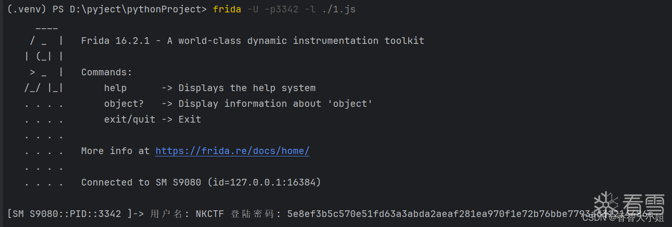The height and width of the screenshot is (227, 672).
Task: Click the 登陆密码 hash string
Action: click(429, 214)
